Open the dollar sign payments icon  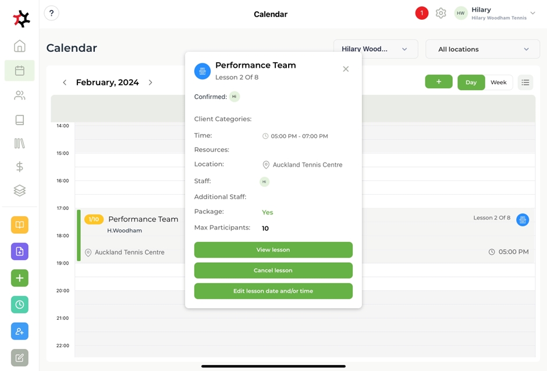[x=20, y=167]
